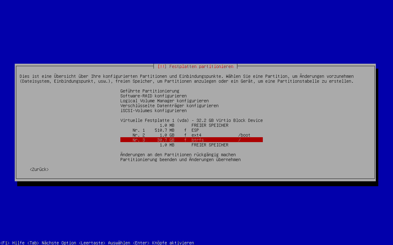Select partition Nr. 2 ext4 /boot

[191, 135]
